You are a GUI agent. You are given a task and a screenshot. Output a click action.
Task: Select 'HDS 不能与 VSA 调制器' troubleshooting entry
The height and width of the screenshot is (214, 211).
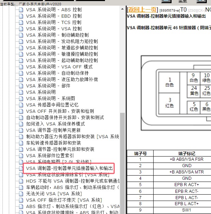[x=73, y=181]
